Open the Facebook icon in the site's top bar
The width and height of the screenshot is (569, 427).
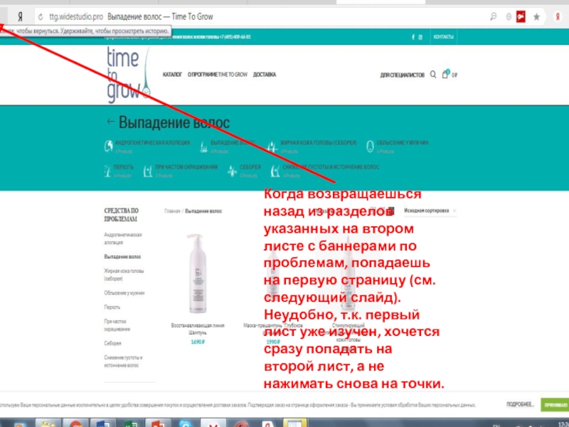tap(413, 37)
